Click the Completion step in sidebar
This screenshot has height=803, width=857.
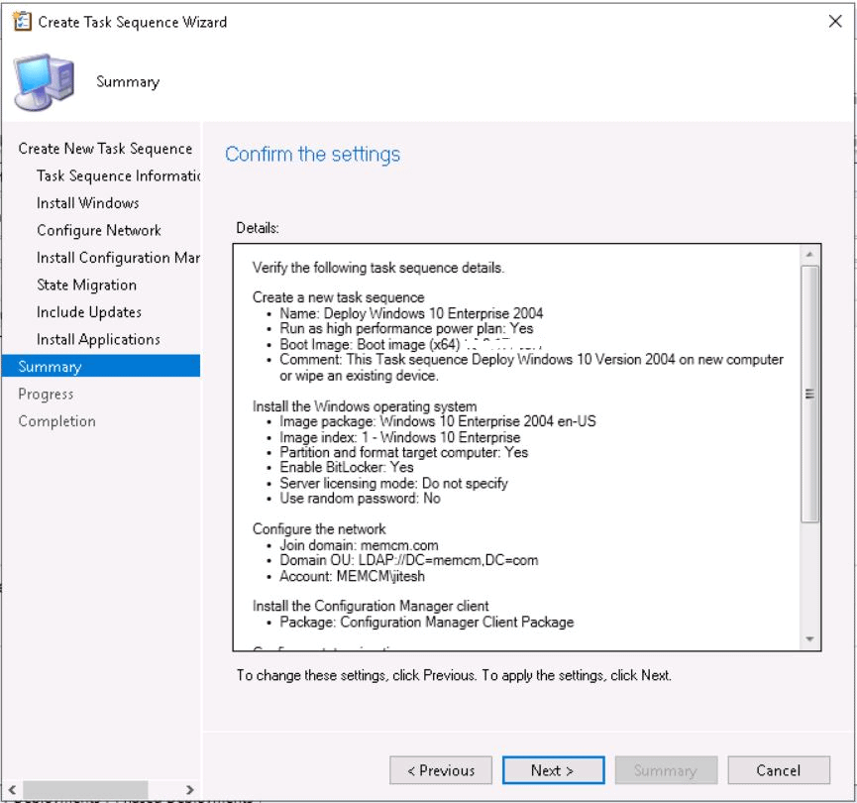56,421
